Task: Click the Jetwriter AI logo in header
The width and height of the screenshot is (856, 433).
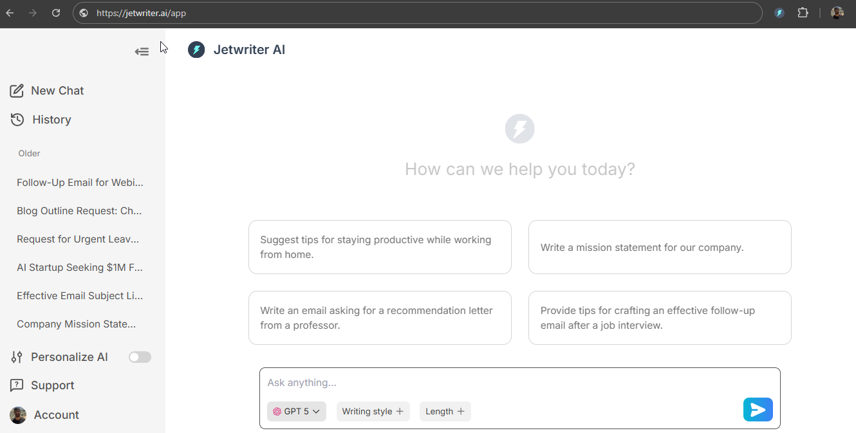Action: pos(196,50)
